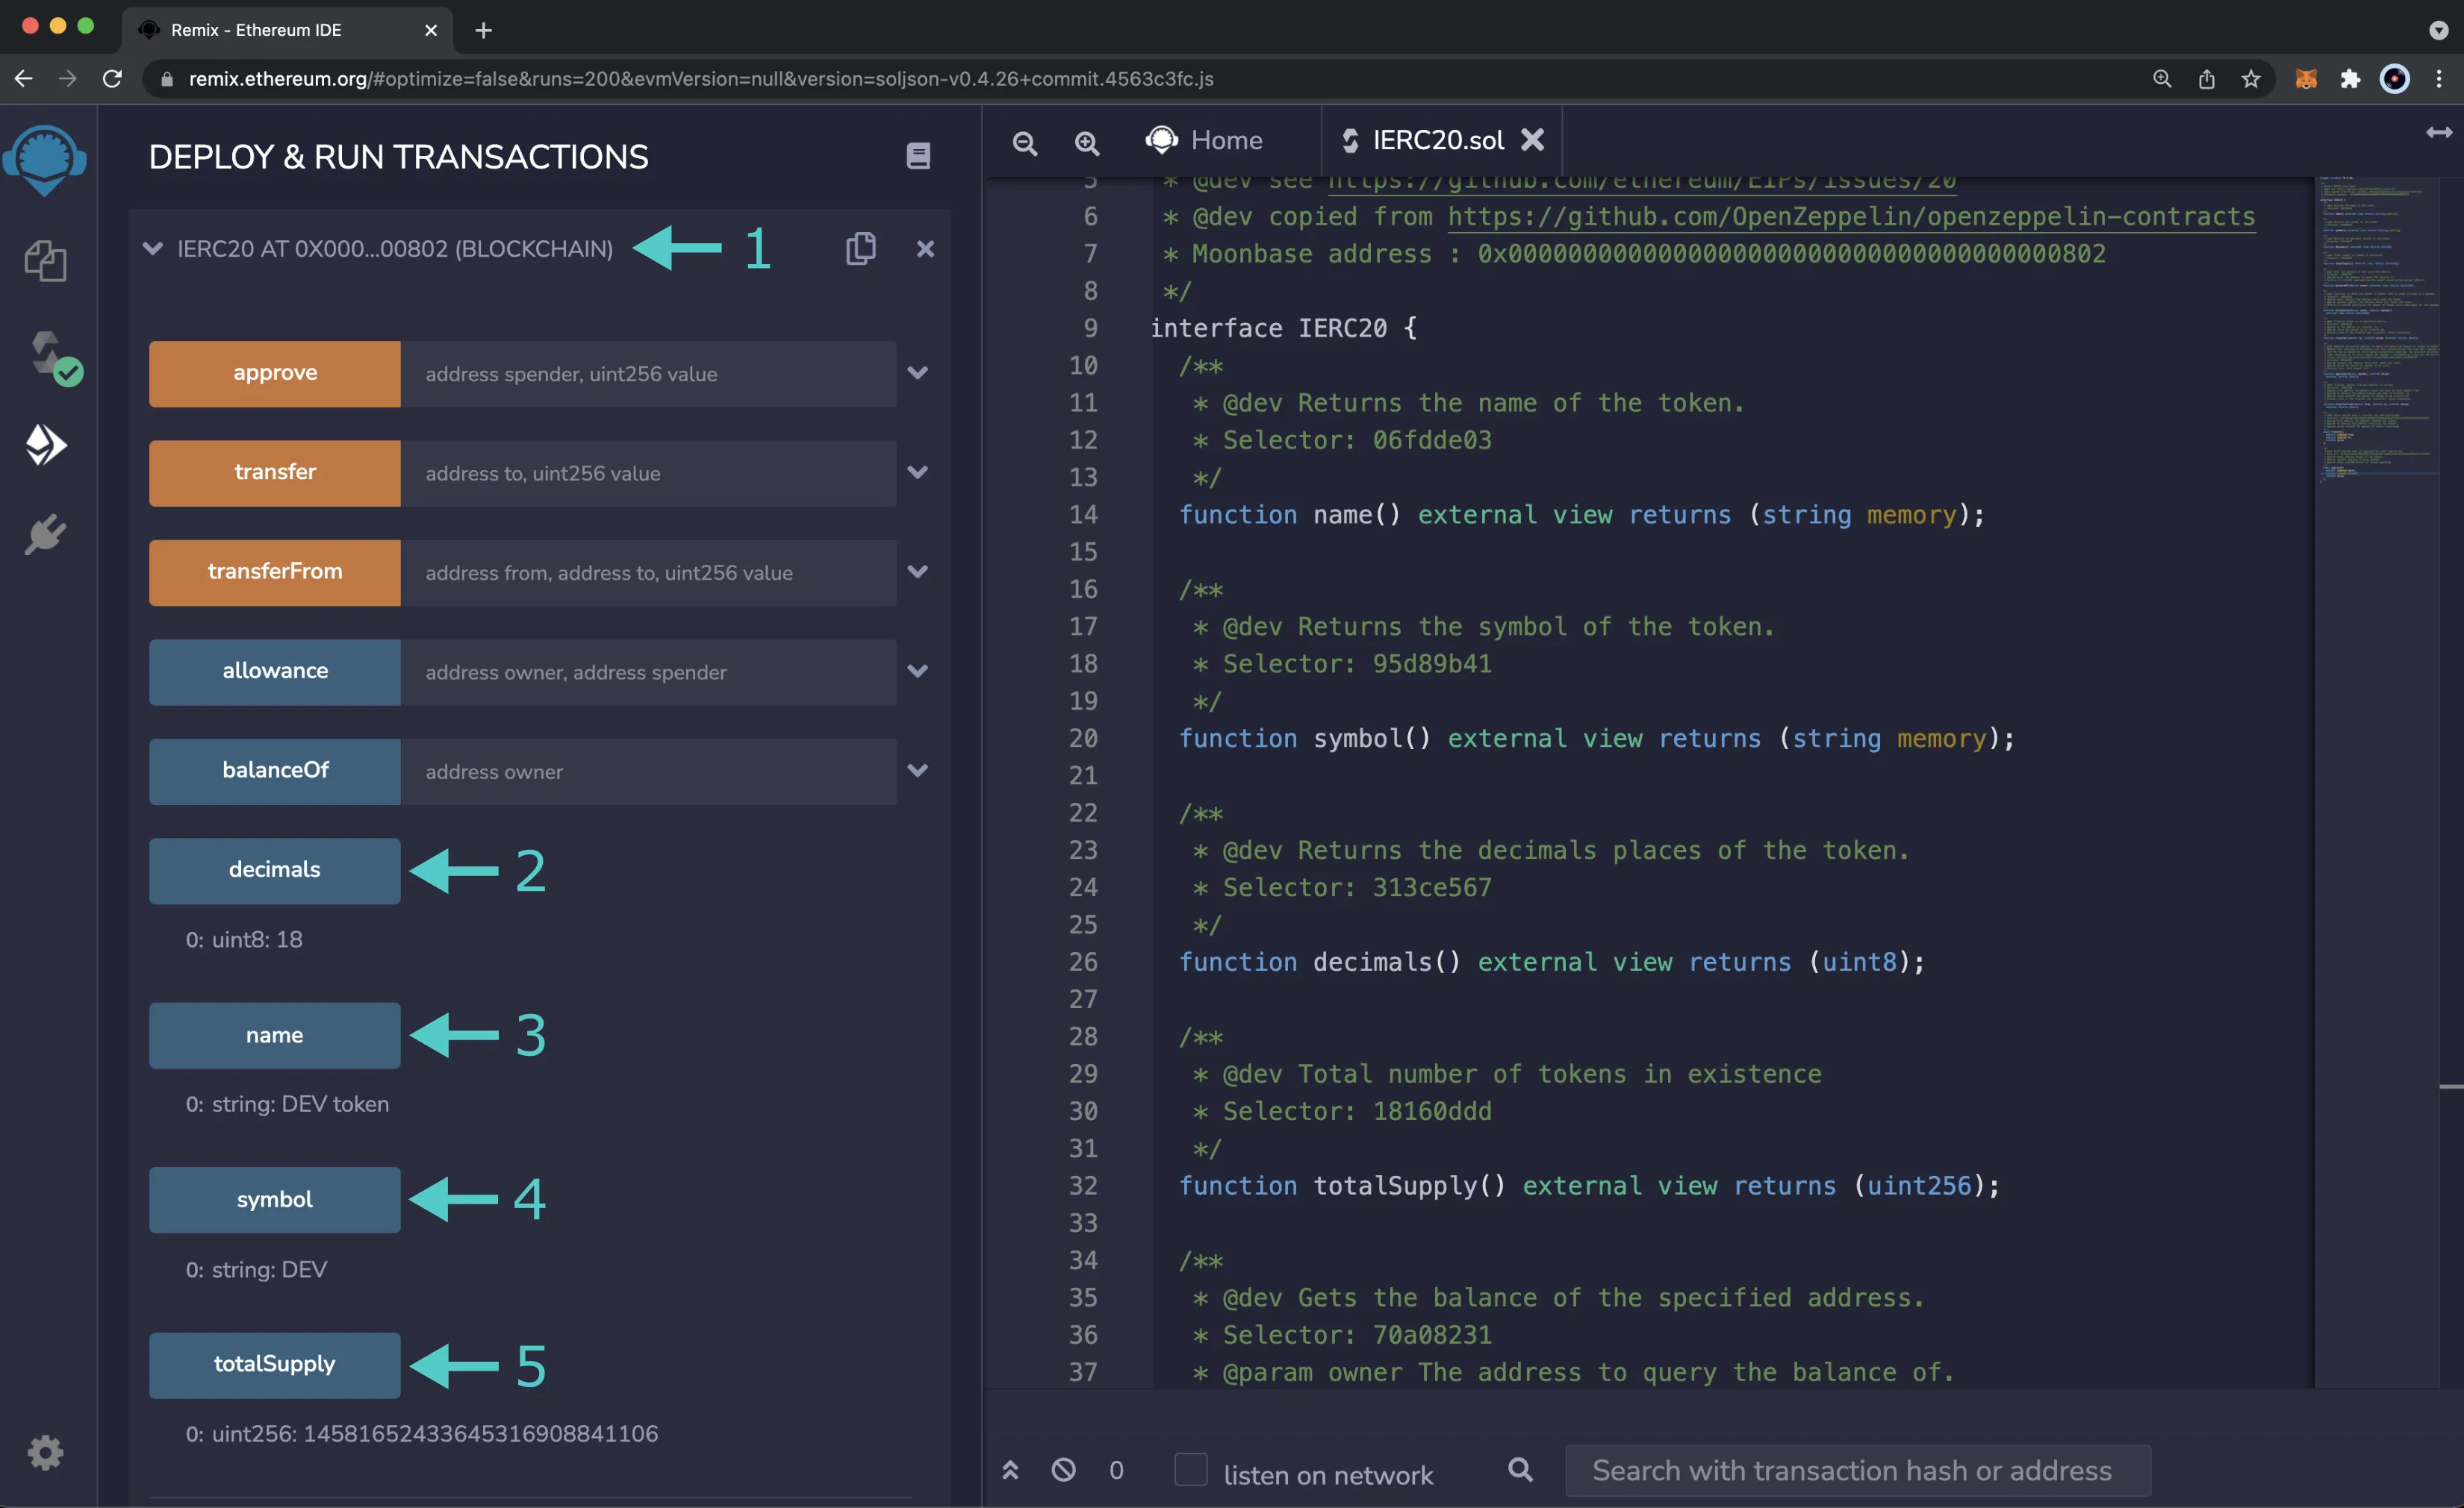The width and height of the screenshot is (2464, 1508).
Task: Focus the transaction hash search field
Action: click(x=1857, y=1470)
